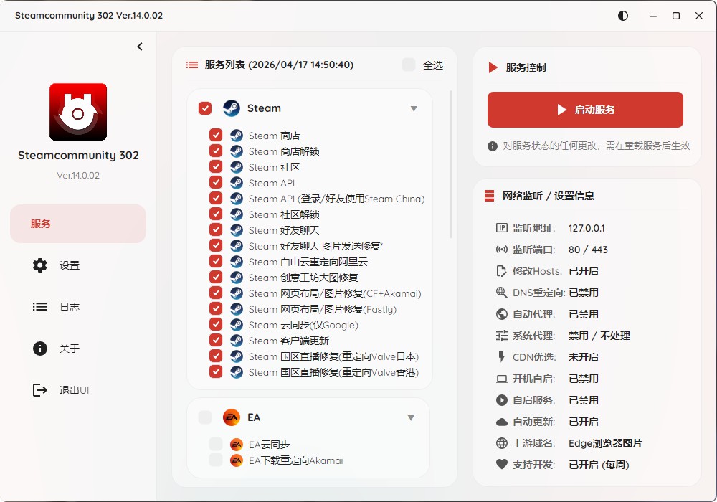Click the signal icon beside 监听端口
The height and width of the screenshot is (502, 717).
502,250
